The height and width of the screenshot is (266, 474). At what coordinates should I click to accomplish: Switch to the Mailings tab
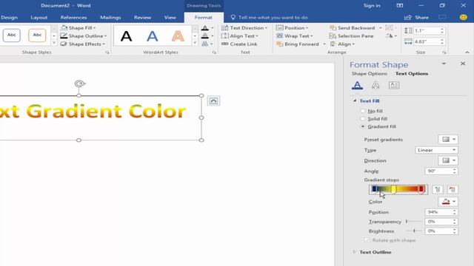110,18
